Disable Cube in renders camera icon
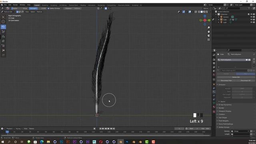This screenshot has height=144, width=256. pos(254,20)
